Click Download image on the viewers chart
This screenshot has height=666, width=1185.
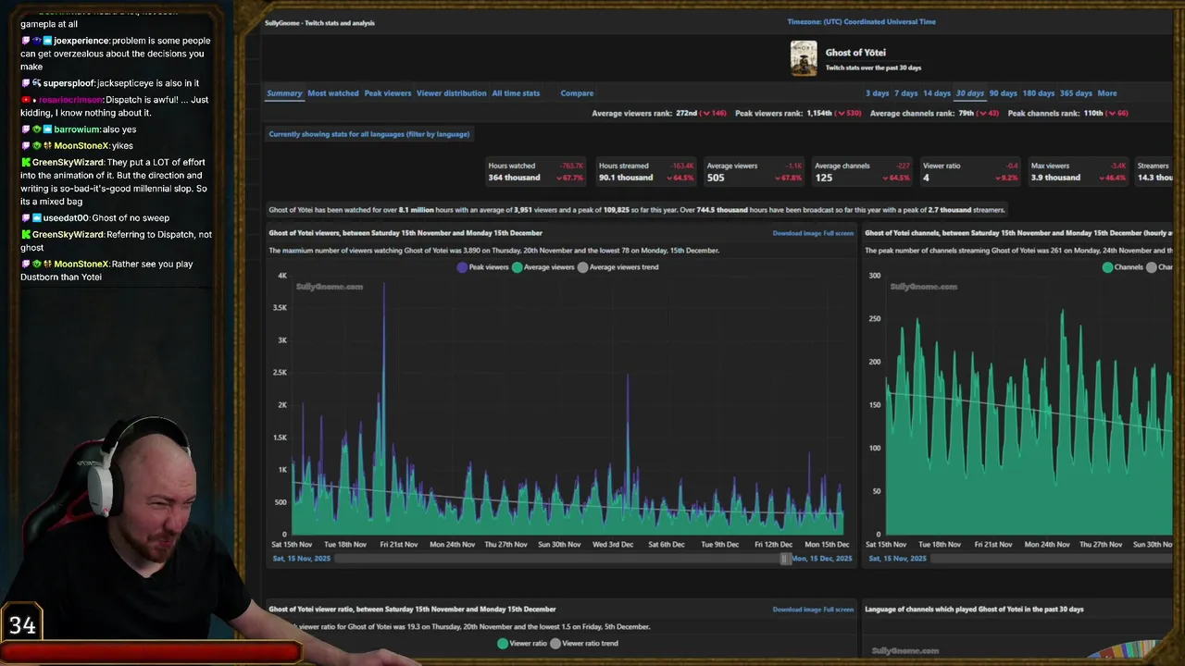coord(796,233)
